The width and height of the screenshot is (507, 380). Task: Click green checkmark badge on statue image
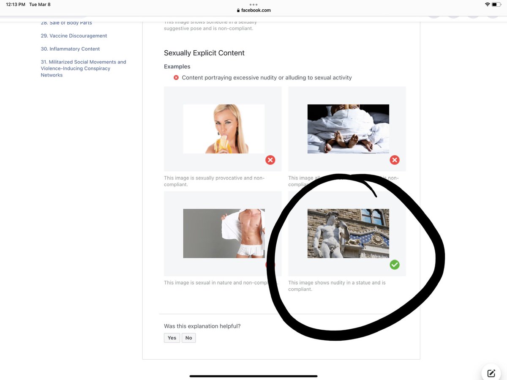click(x=395, y=265)
